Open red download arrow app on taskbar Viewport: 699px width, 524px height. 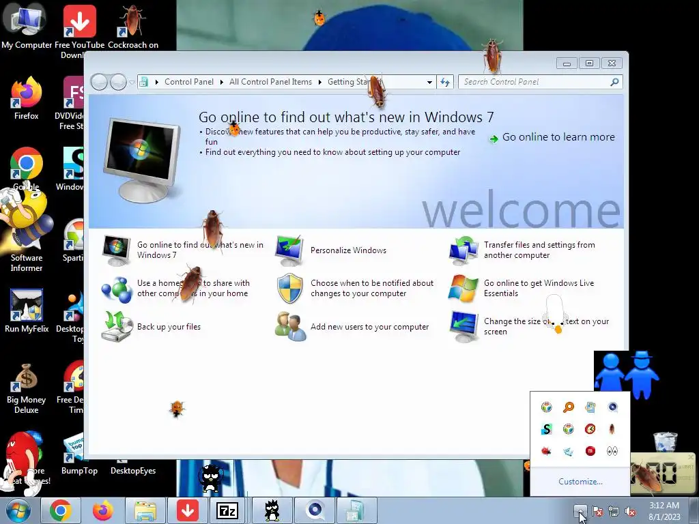pos(187,510)
